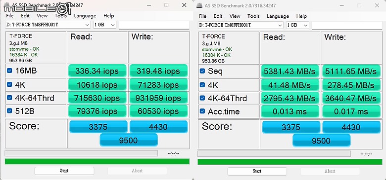
Task: Click the 3375 read score in left window
Action: [x=98, y=127]
